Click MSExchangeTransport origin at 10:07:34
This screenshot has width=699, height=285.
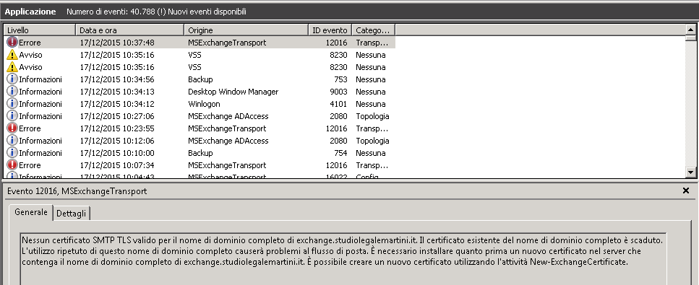pyautogui.click(x=227, y=165)
